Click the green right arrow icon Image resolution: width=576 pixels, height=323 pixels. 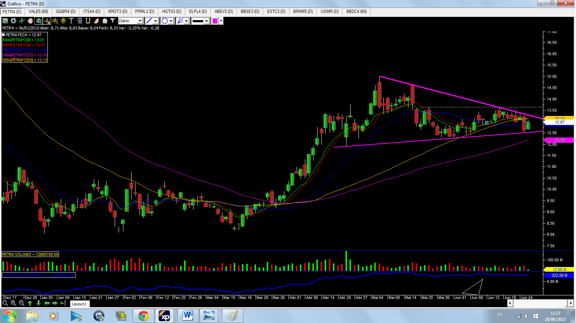[x=55, y=303]
